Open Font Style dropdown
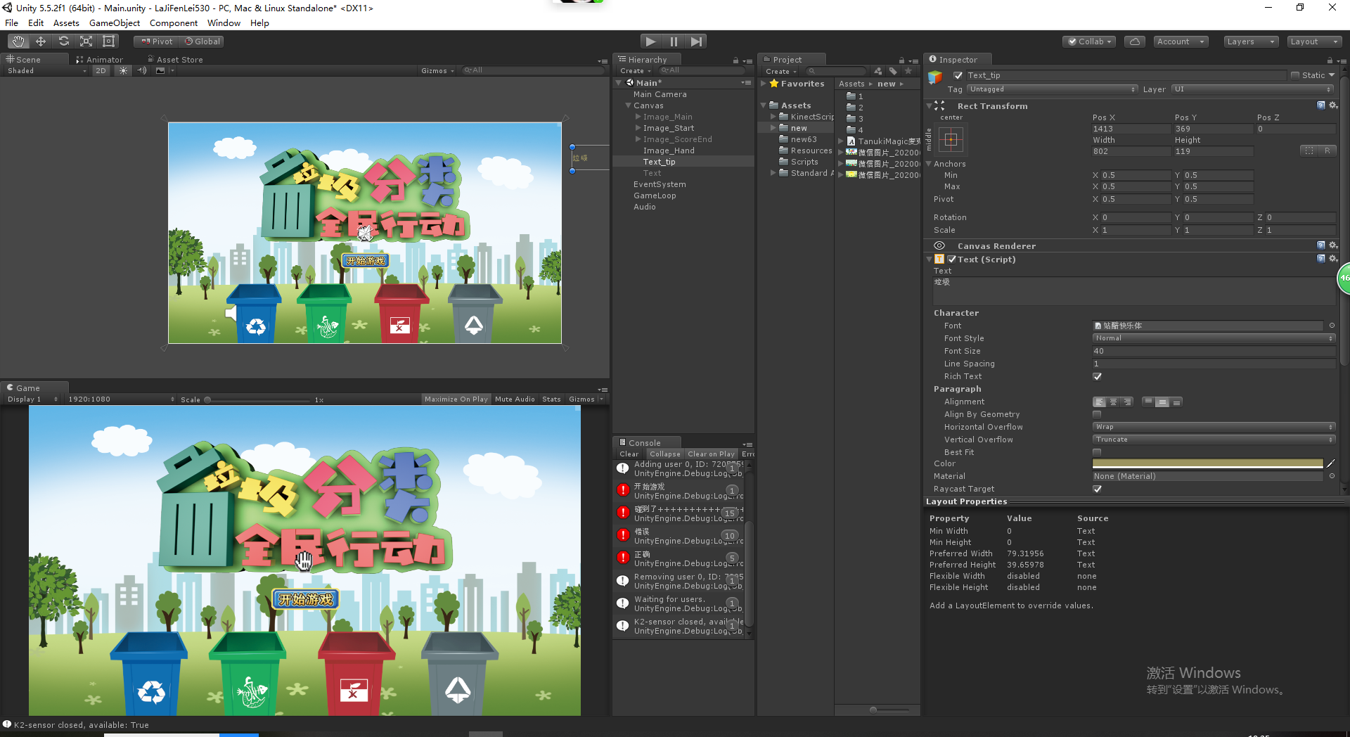The height and width of the screenshot is (737, 1350). pos(1214,338)
